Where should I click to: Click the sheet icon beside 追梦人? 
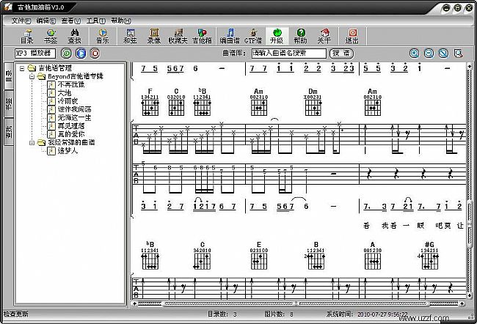pyautogui.click(x=51, y=151)
